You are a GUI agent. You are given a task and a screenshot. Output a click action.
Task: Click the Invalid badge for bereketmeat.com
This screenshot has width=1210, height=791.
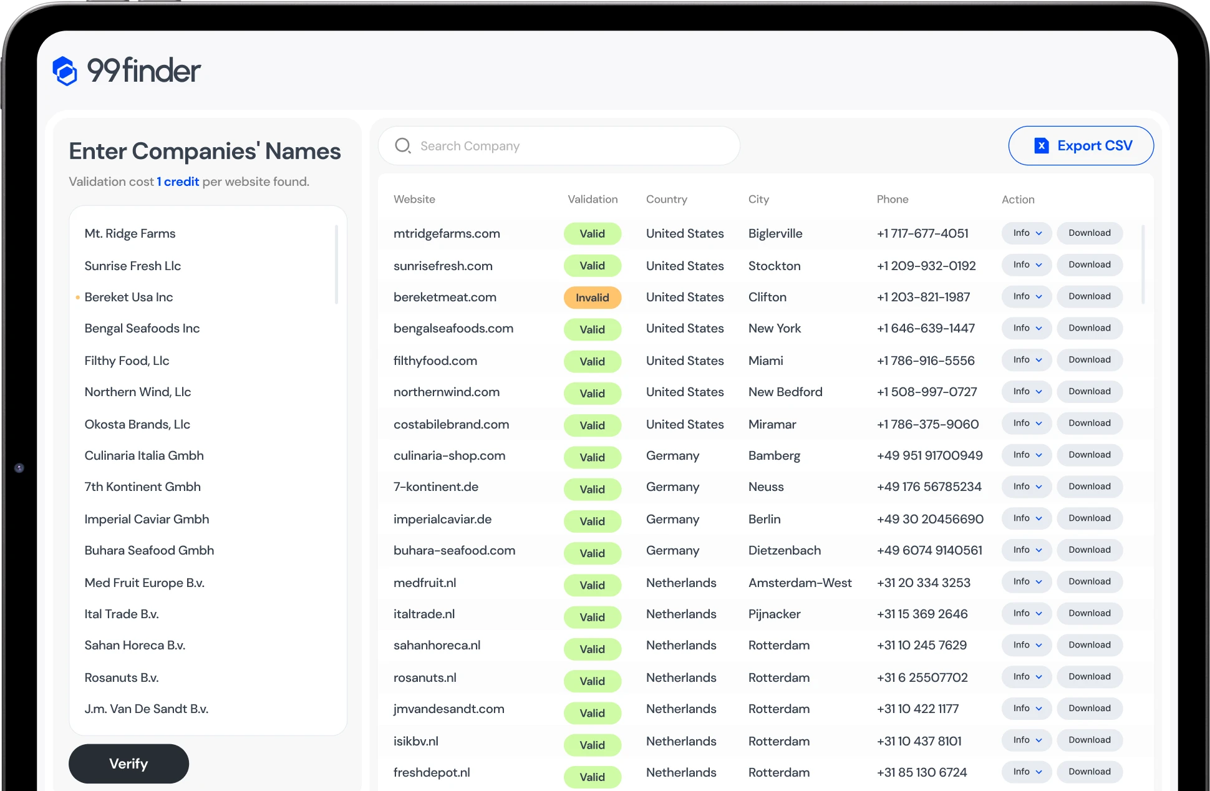(x=592, y=298)
